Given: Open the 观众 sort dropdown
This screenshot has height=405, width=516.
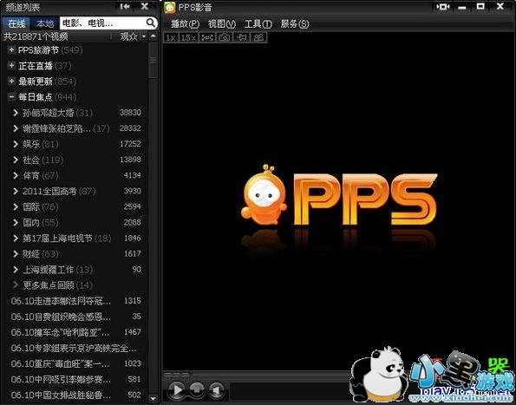Looking at the screenshot, I should tap(133, 36).
